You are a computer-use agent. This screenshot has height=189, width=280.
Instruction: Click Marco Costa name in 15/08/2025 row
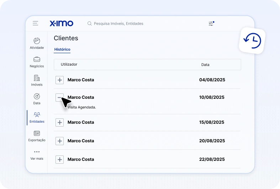pyautogui.click(x=81, y=122)
